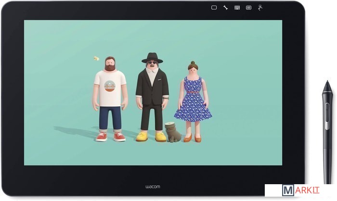The height and width of the screenshot is (201, 337).
Task: Tap the display toggle icon on tablet bezel
Action: pyautogui.click(x=214, y=8)
